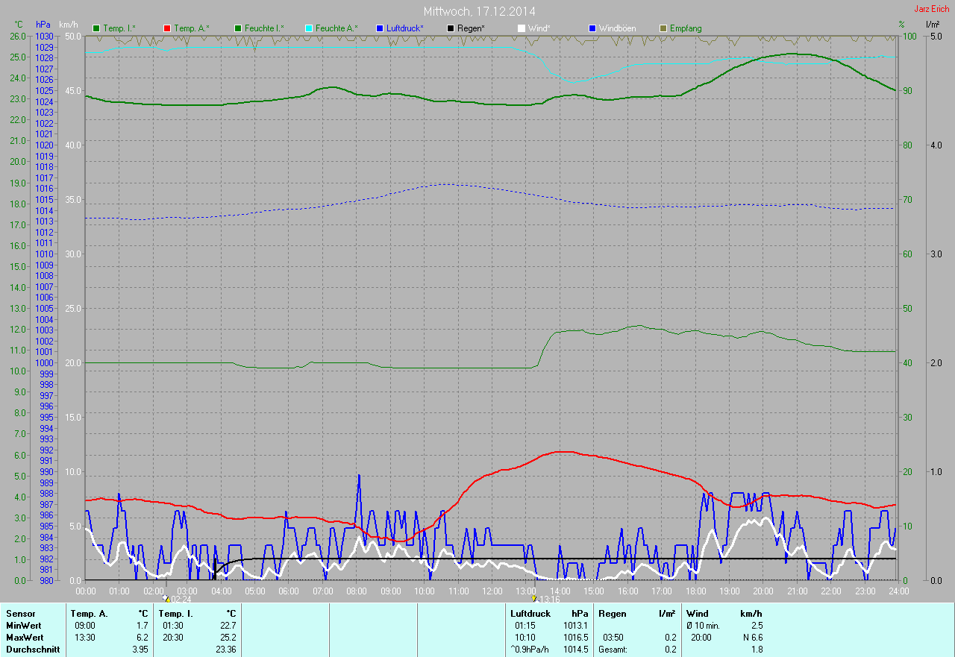Click the 02:24 marker below time axis

point(178,599)
